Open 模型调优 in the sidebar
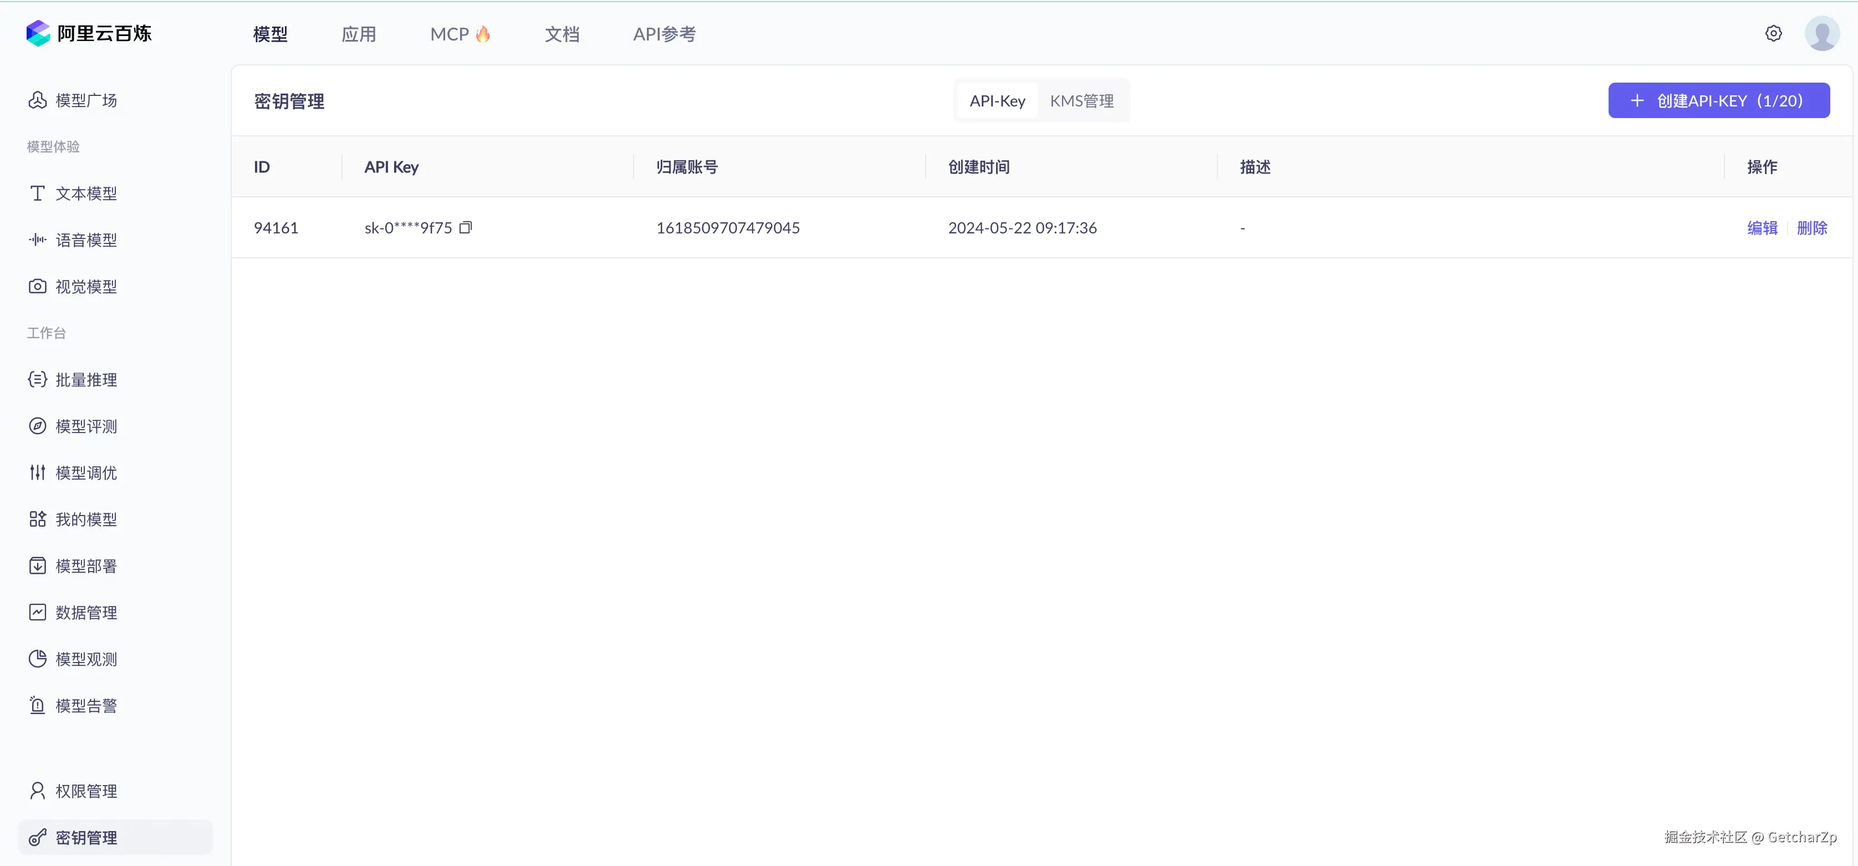This screenshot has width=1858, height=866. (86, 473)
